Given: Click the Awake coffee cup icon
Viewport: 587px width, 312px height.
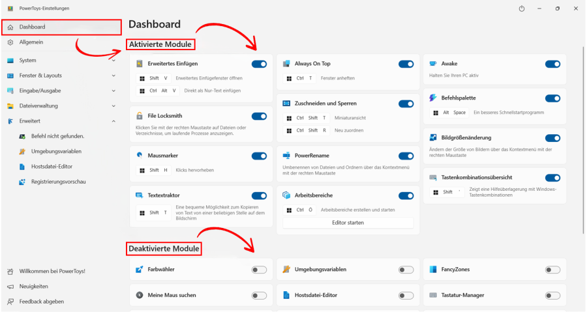Looking at the screenshot, I should (433, 64).
